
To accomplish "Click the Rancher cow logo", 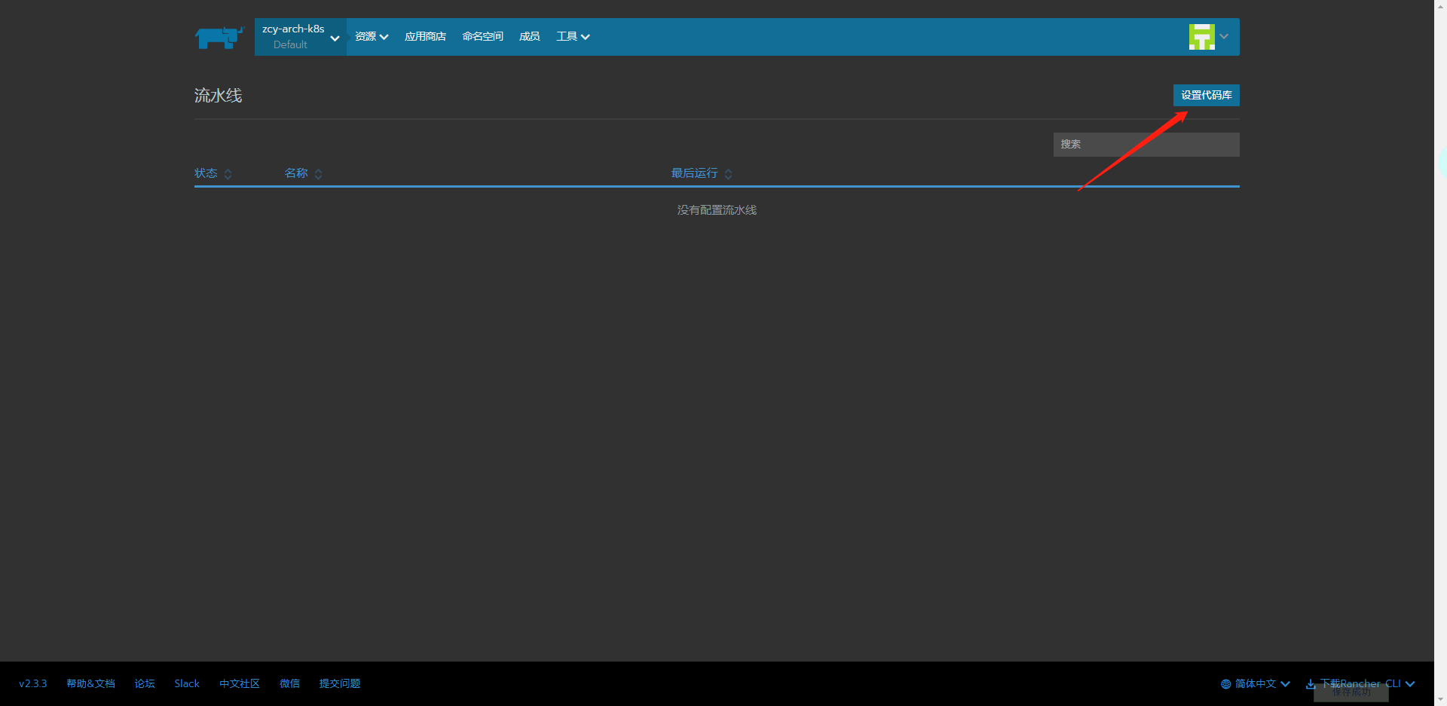I will [x=219, y=37].
